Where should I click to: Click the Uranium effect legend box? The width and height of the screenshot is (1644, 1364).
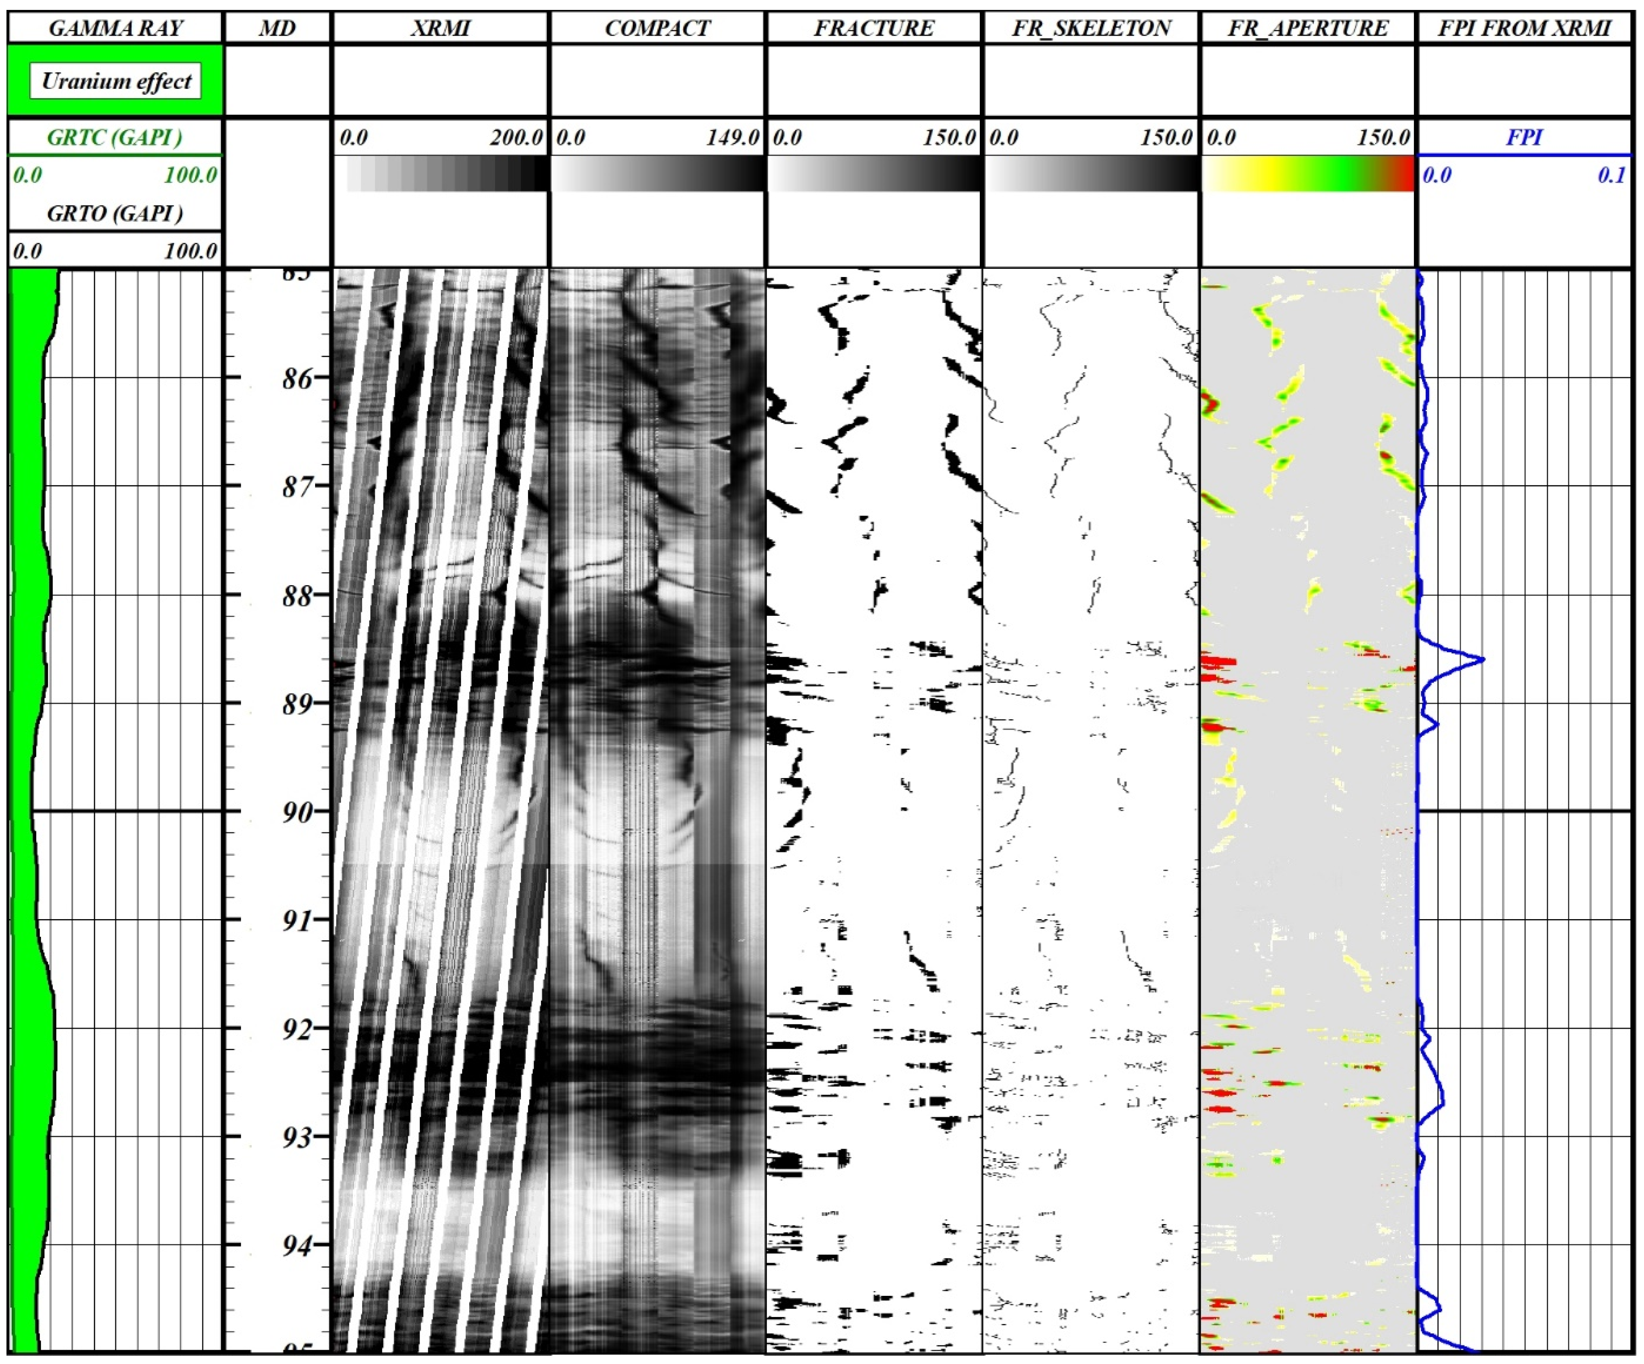(115, 81)
